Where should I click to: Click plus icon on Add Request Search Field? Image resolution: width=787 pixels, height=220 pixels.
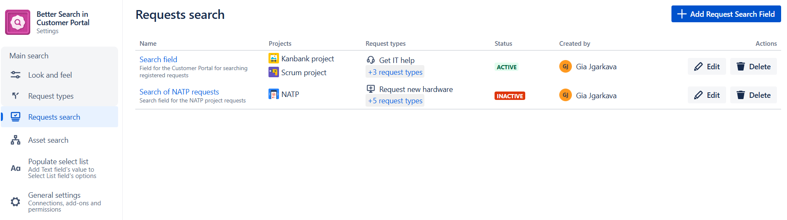[682, 14]
